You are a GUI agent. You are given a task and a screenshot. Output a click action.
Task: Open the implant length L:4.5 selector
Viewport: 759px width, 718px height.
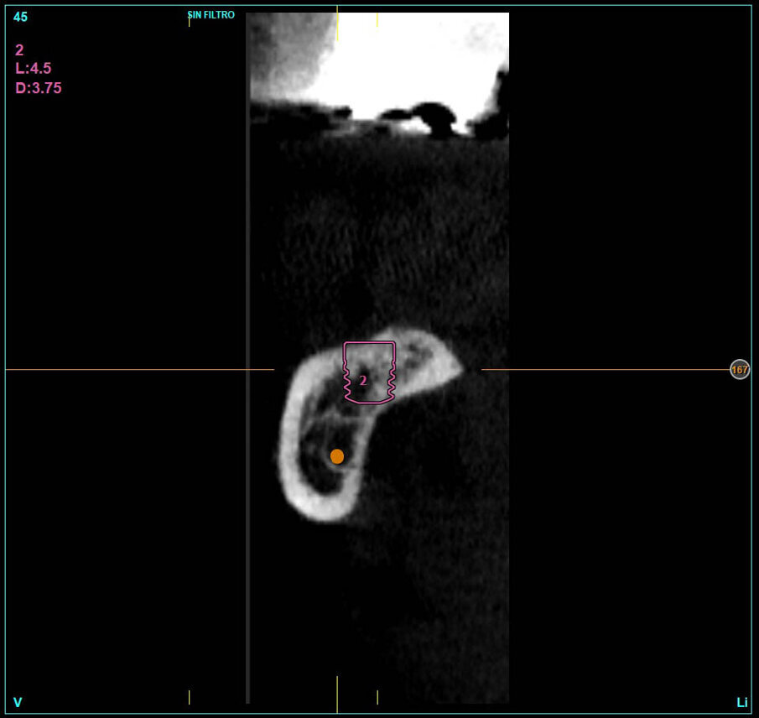[32, 68]
